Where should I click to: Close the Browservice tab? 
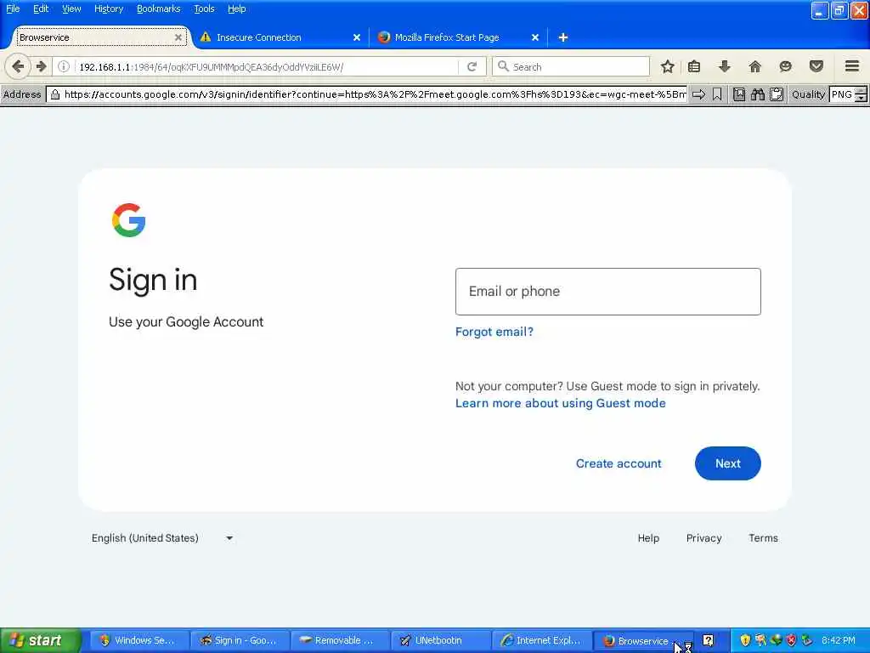click(x=178, y=37)
